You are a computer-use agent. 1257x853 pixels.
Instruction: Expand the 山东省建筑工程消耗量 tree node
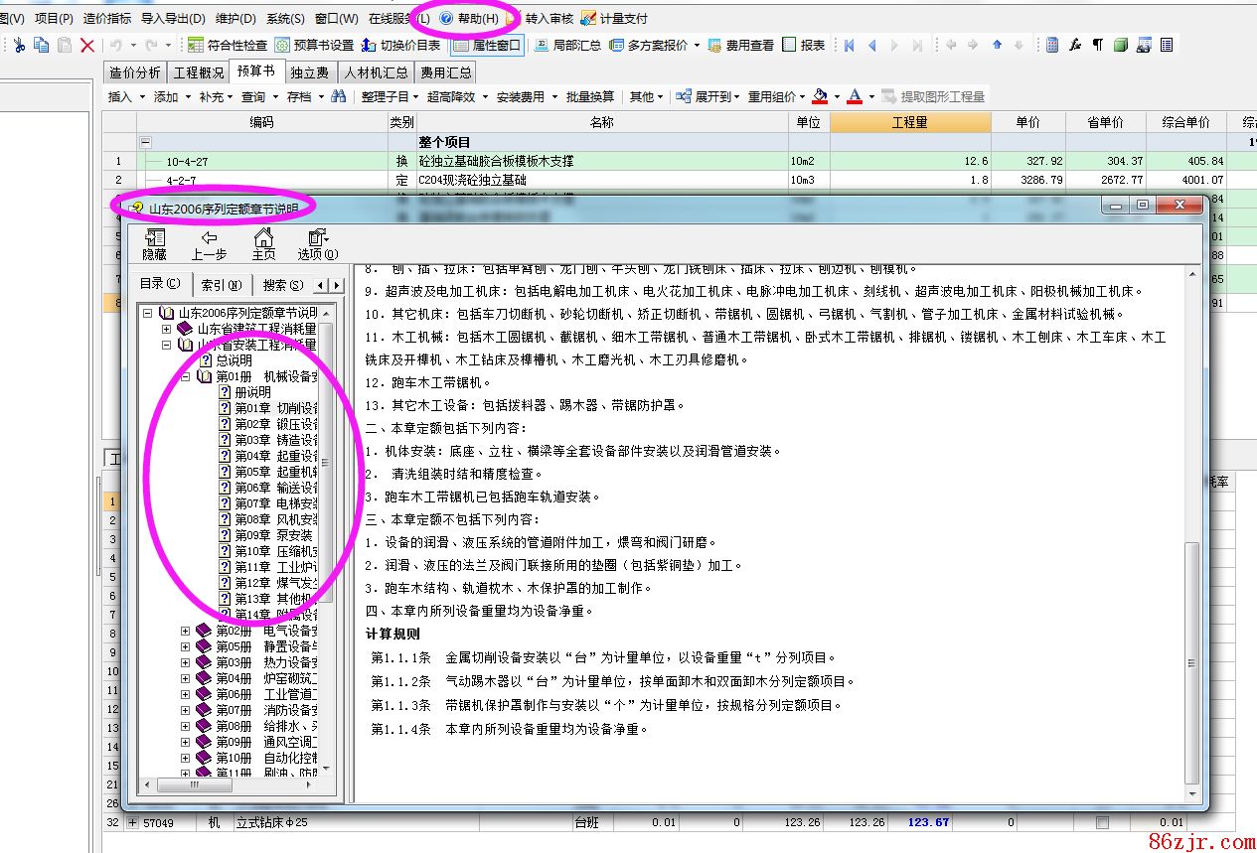[167, 329]
